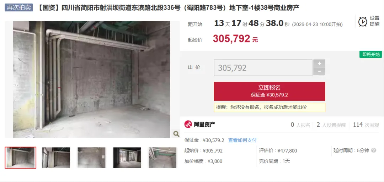Screen dimensions: 384x182
Task: Select the first thumbnail with red border
Action: (21, 158)
